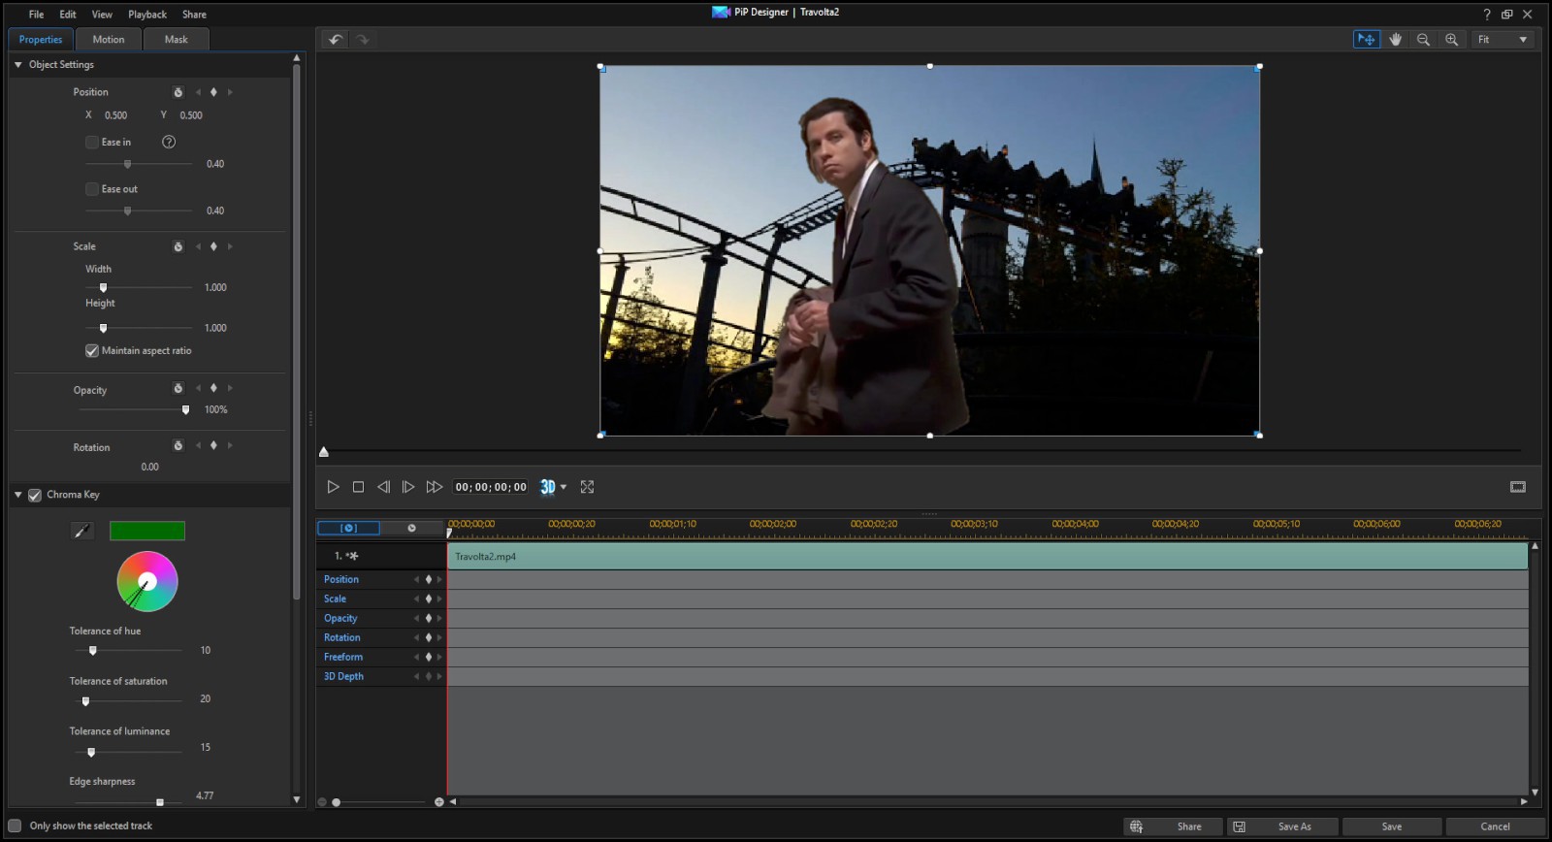
Task: Add keyframe on Opacity timeline track
Action: [428, 618]
